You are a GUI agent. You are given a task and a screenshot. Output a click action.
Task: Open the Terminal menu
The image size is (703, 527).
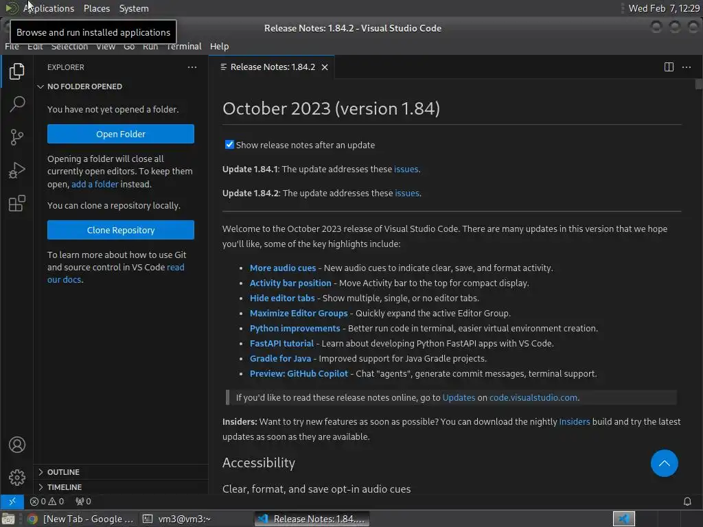[x=184, y=46]
